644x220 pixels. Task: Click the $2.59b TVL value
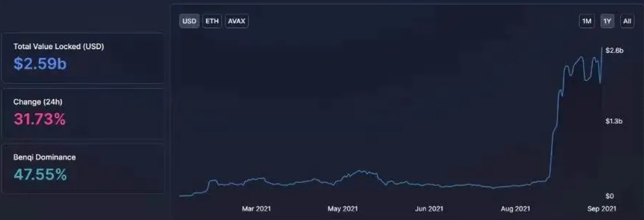[x=40, y=64]
